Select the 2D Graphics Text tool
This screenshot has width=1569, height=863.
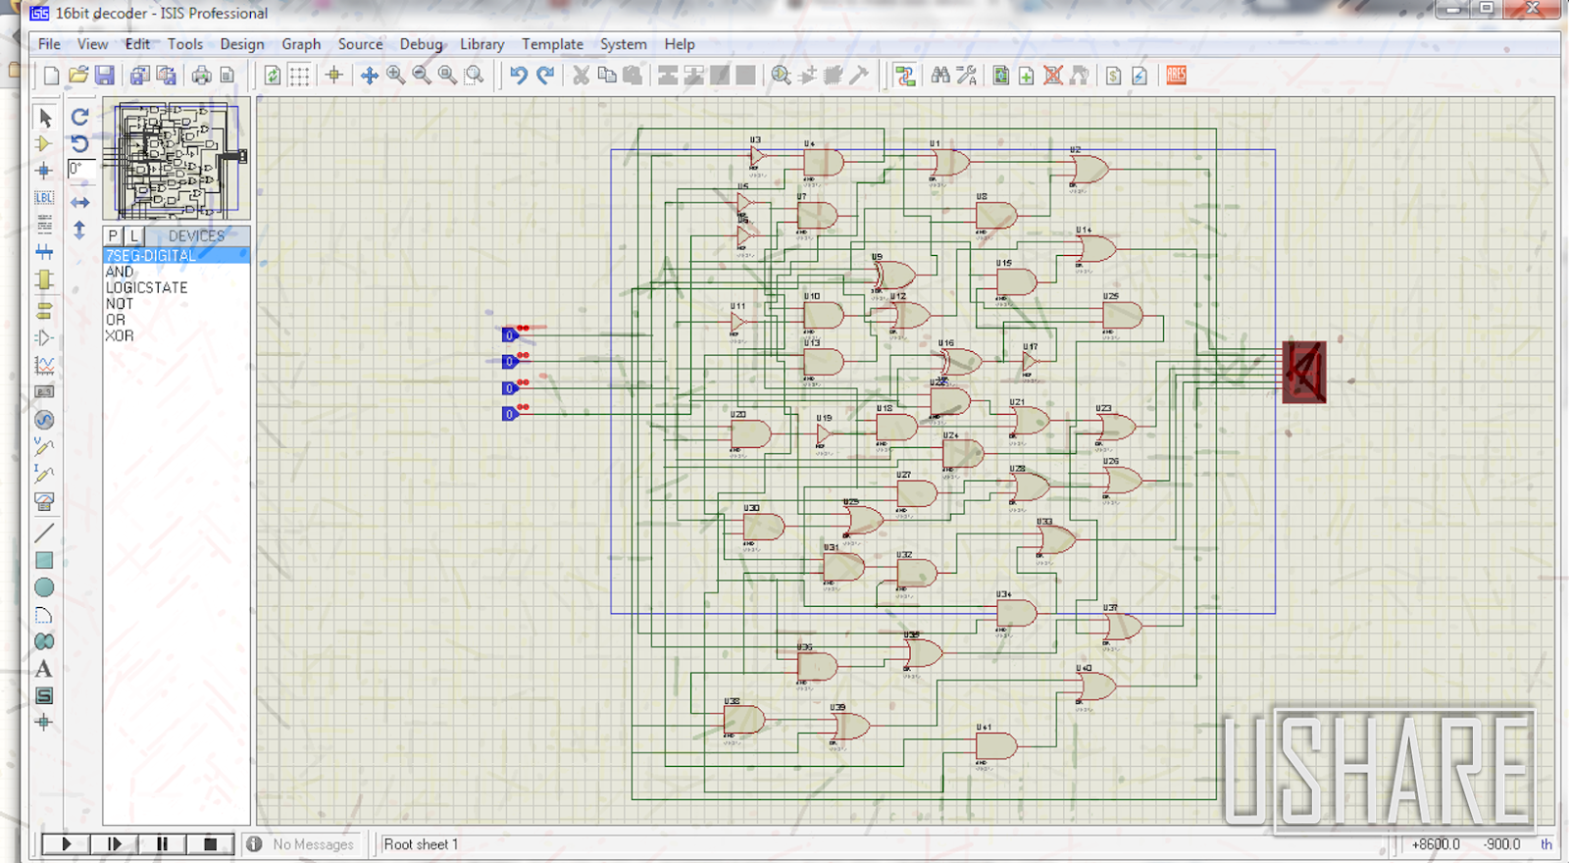click(x=44, y=669)
